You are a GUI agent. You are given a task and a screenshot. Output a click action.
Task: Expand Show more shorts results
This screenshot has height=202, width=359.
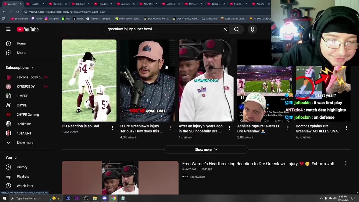pyautogui.click(x=206, y=150)
